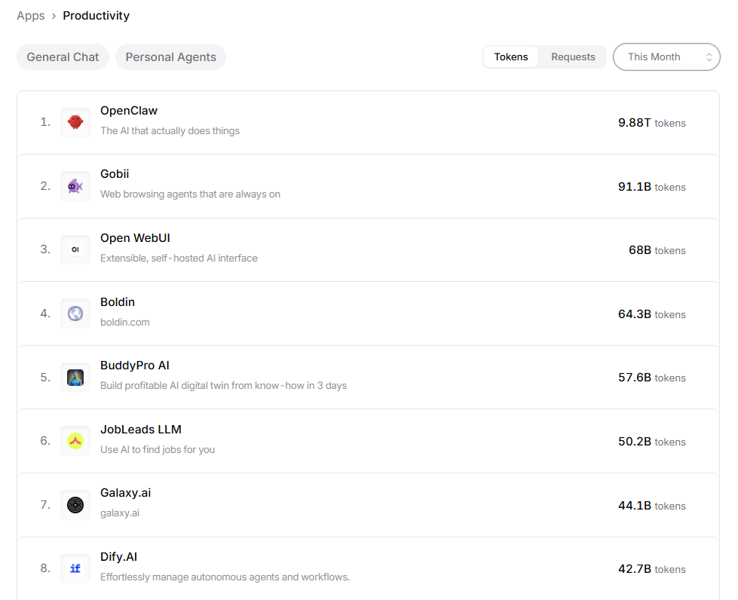The image size is (738, 600).
Task: Click the Dify.AI 42.7B tokens count
Action: 651,569
